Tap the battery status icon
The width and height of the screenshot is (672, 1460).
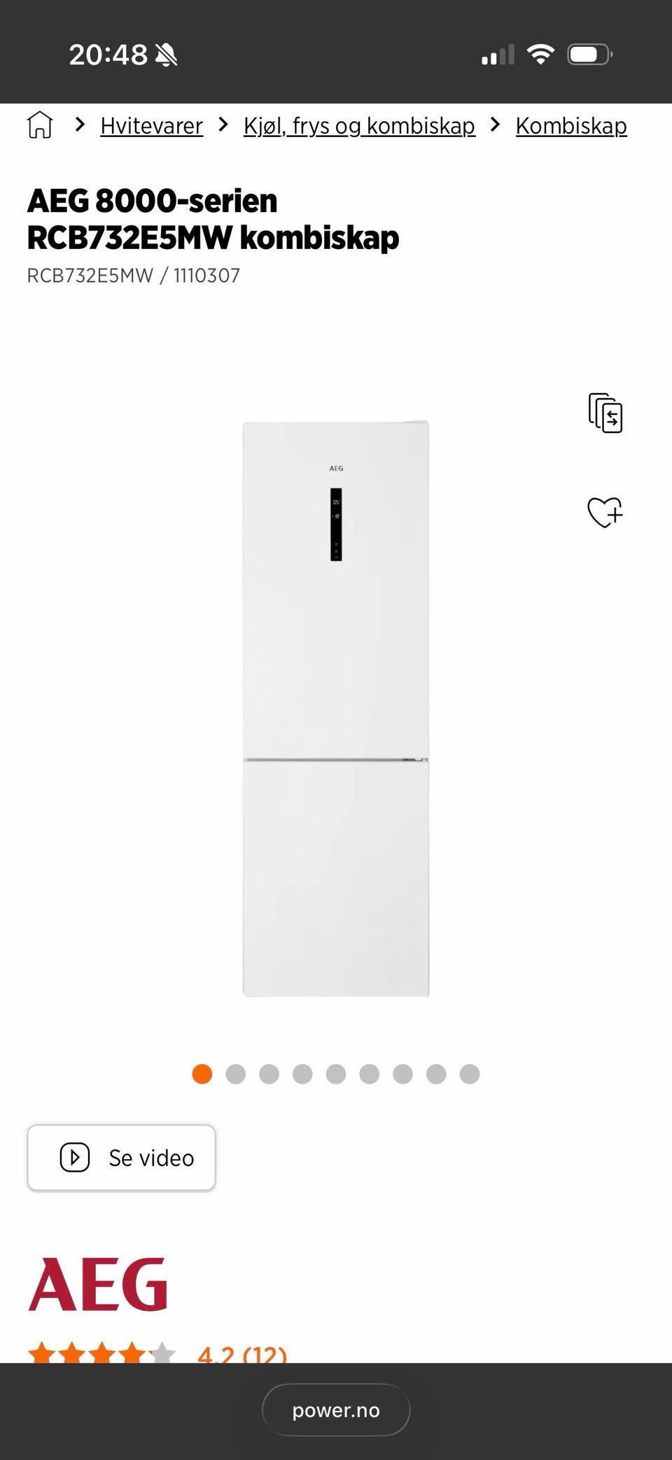pyautogui.click(x=590, y=54)
